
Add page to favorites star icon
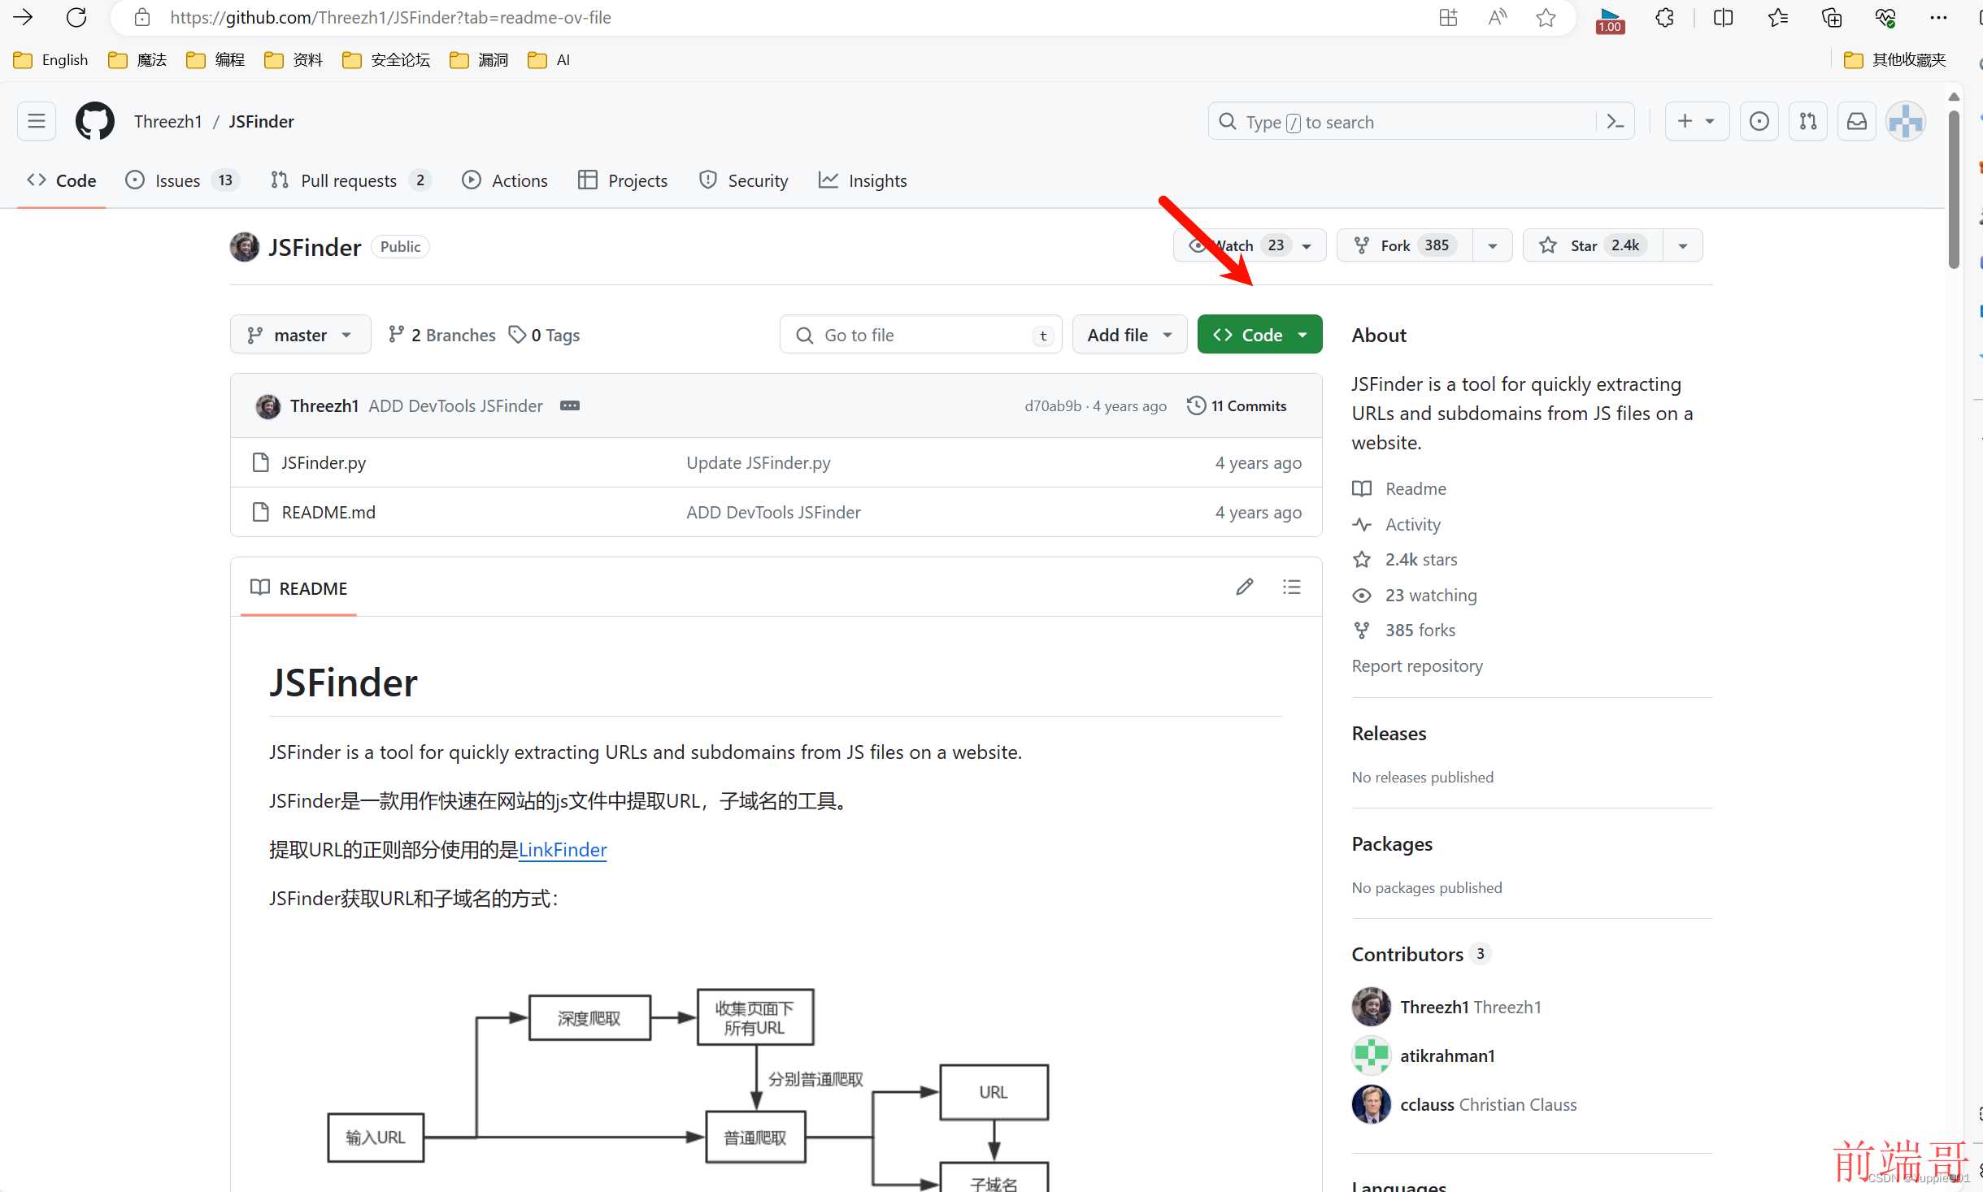tap(1546, 17)
